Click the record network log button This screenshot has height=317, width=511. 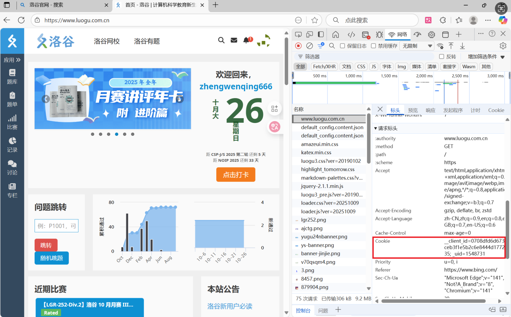click(298, 46)
